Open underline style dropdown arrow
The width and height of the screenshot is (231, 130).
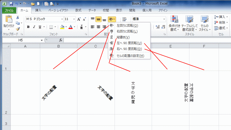pyautogui.click(x=44, y=27)
